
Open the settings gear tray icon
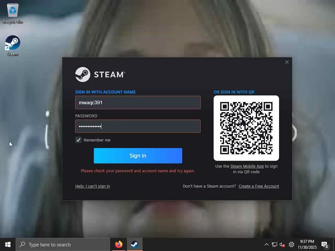(x=291, y=244)
